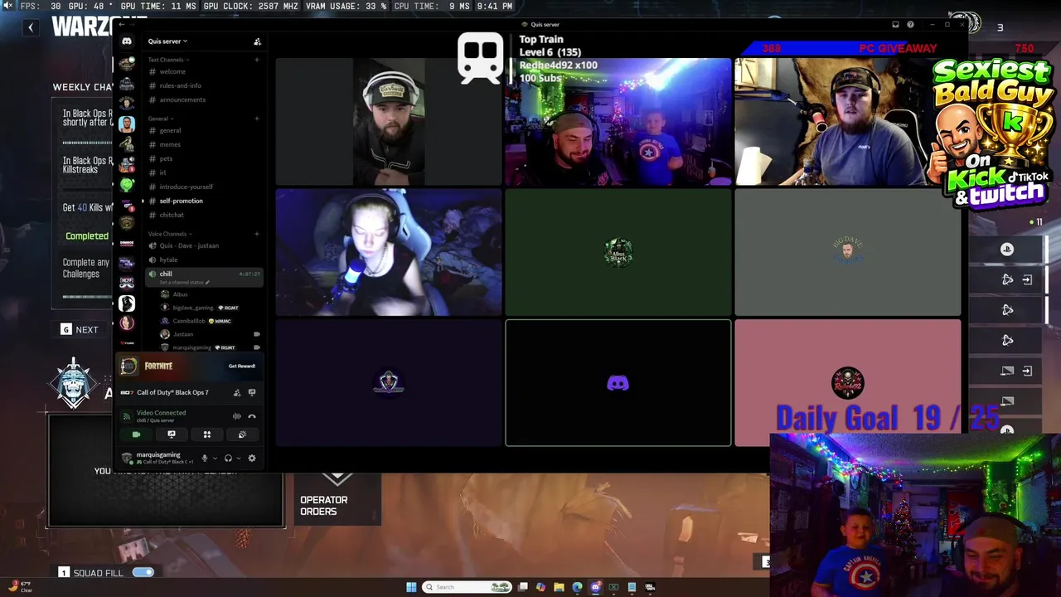
Task: Open the irl channel
Action: [203, 172]
